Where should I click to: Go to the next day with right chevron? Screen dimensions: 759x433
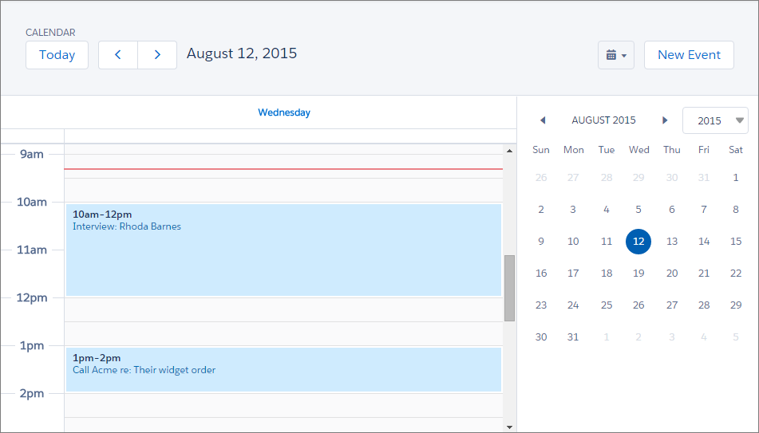click(157, 55)
